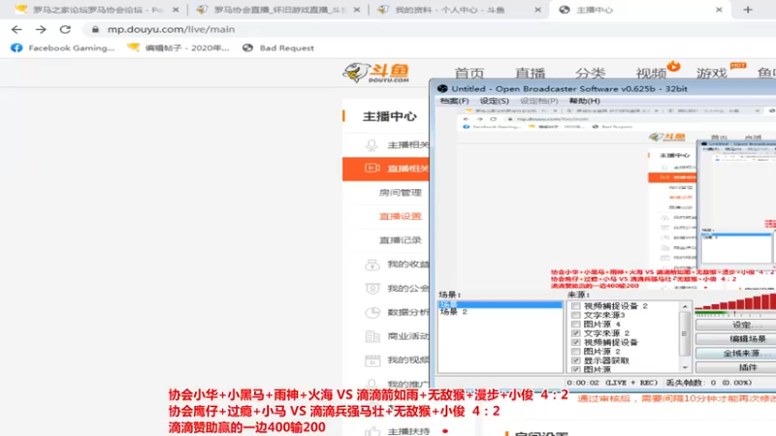
Task: Open the 首页 link on the Douyu header
Action: click(x=469, y=74)
